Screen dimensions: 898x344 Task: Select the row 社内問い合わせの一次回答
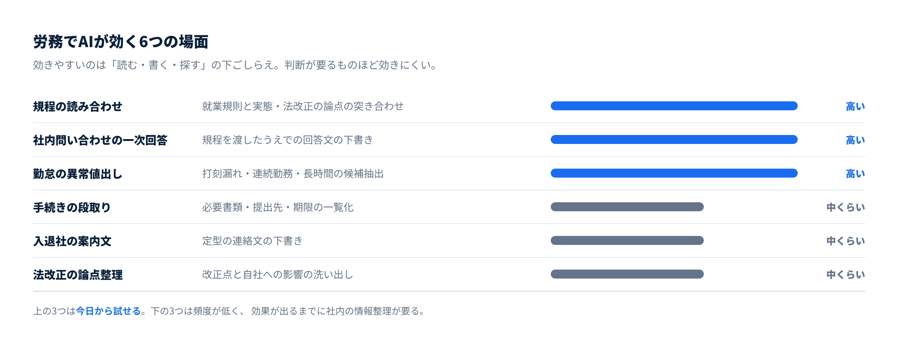pos(449,140)
